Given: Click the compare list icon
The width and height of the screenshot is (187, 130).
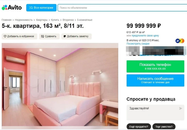Looking at the screenshot, I should point(42,36).
